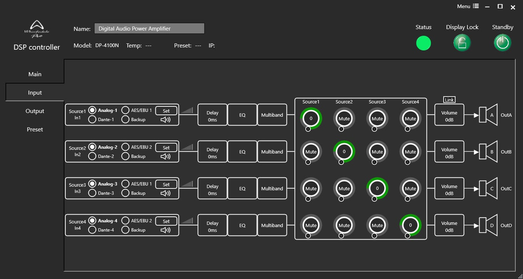This screenshot has height=279, width=523.
Task: Click the green Status indicator
Action: [x=423, y=43]
